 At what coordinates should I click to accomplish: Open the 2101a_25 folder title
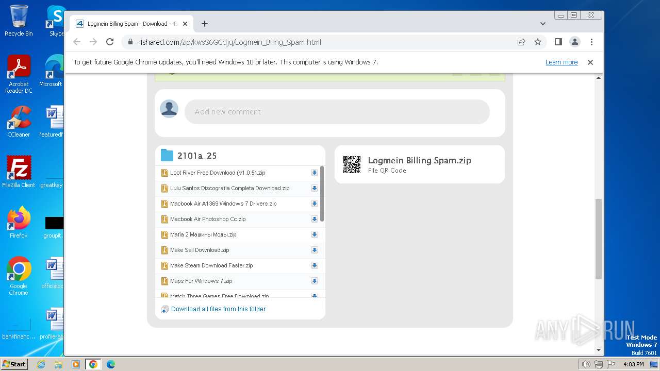click(x=197, y=156)
